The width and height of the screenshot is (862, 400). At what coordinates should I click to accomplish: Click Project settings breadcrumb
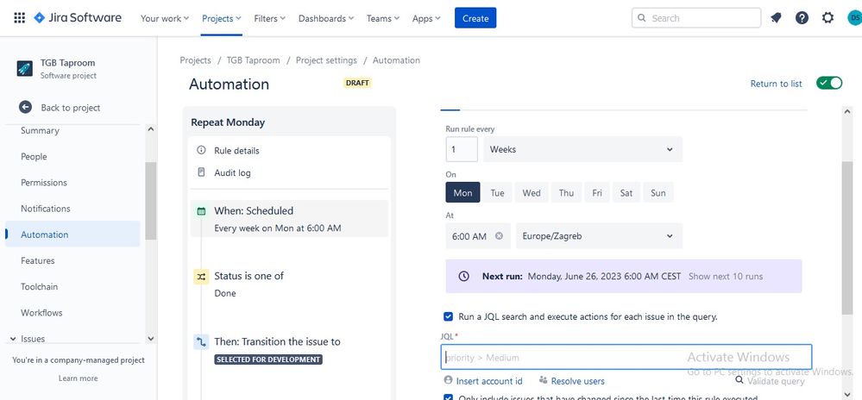(x=326, y=59)
